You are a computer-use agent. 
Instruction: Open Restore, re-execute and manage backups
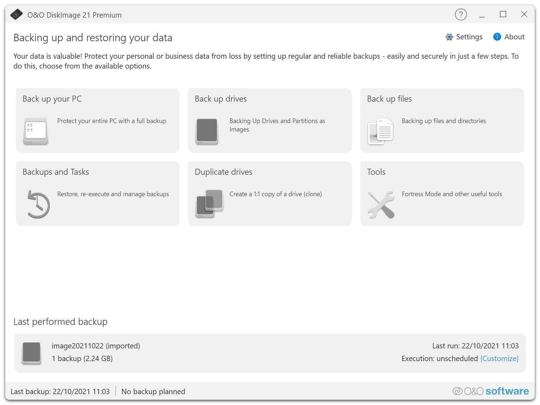click(x=113, y=194)
